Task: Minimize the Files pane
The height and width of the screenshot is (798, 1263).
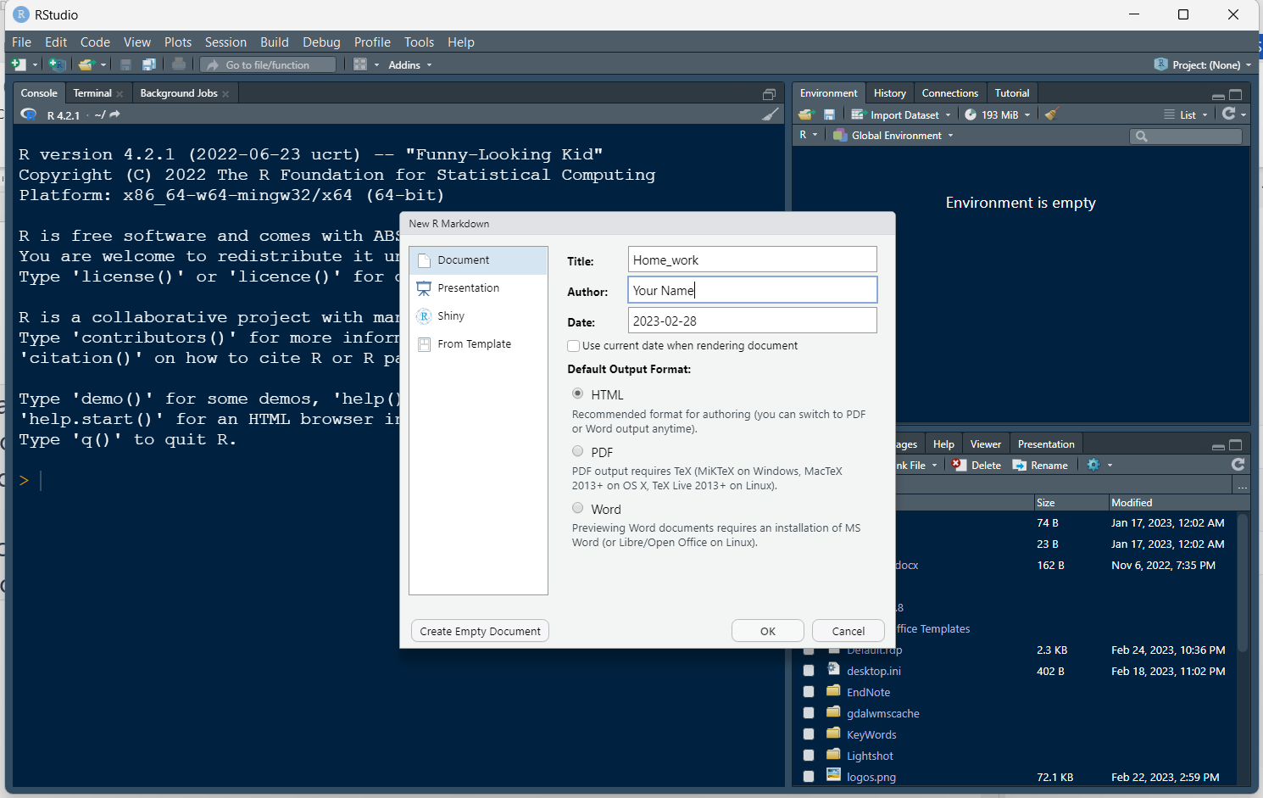Action: click(1218, 447)
